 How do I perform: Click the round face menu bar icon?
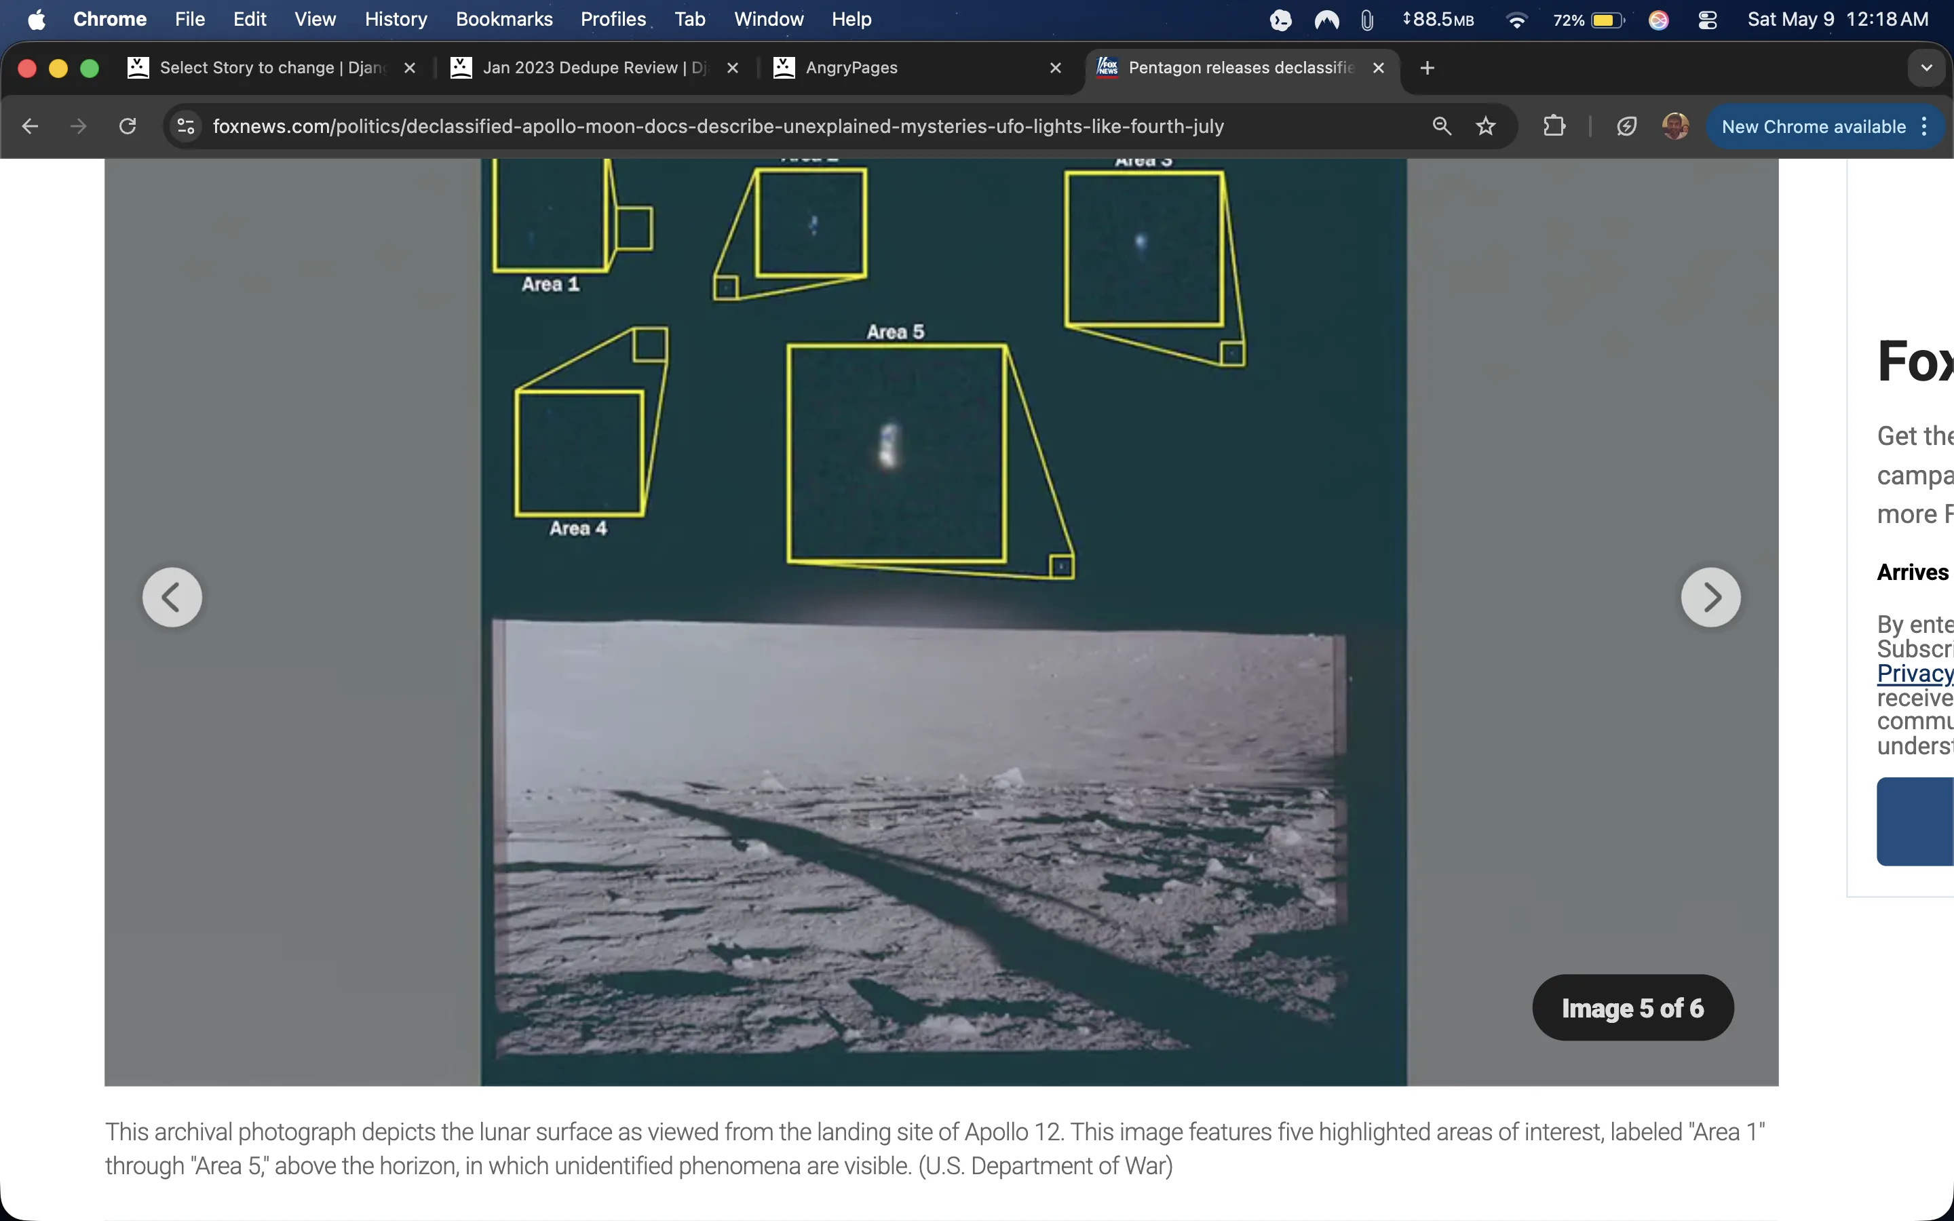point(1280,20)
